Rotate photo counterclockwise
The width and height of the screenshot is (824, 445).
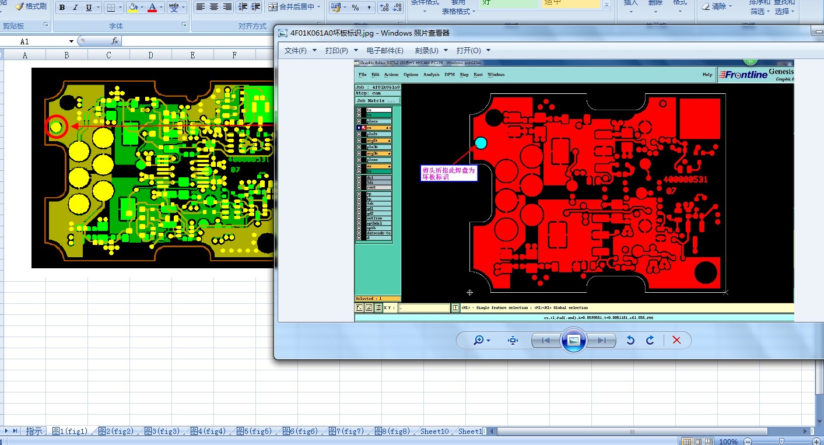click(x=630, y=340)
